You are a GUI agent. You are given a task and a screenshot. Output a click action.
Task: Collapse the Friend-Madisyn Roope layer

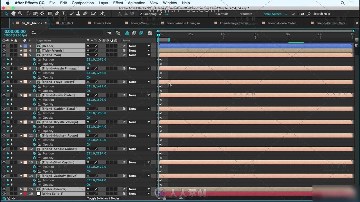(21, 136)
